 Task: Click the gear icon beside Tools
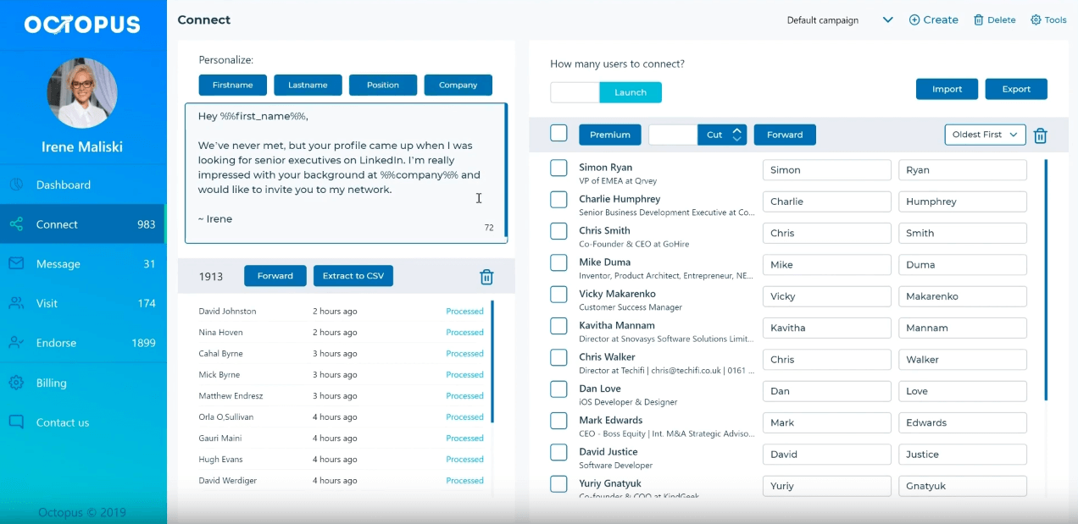tap(1036, 19)
